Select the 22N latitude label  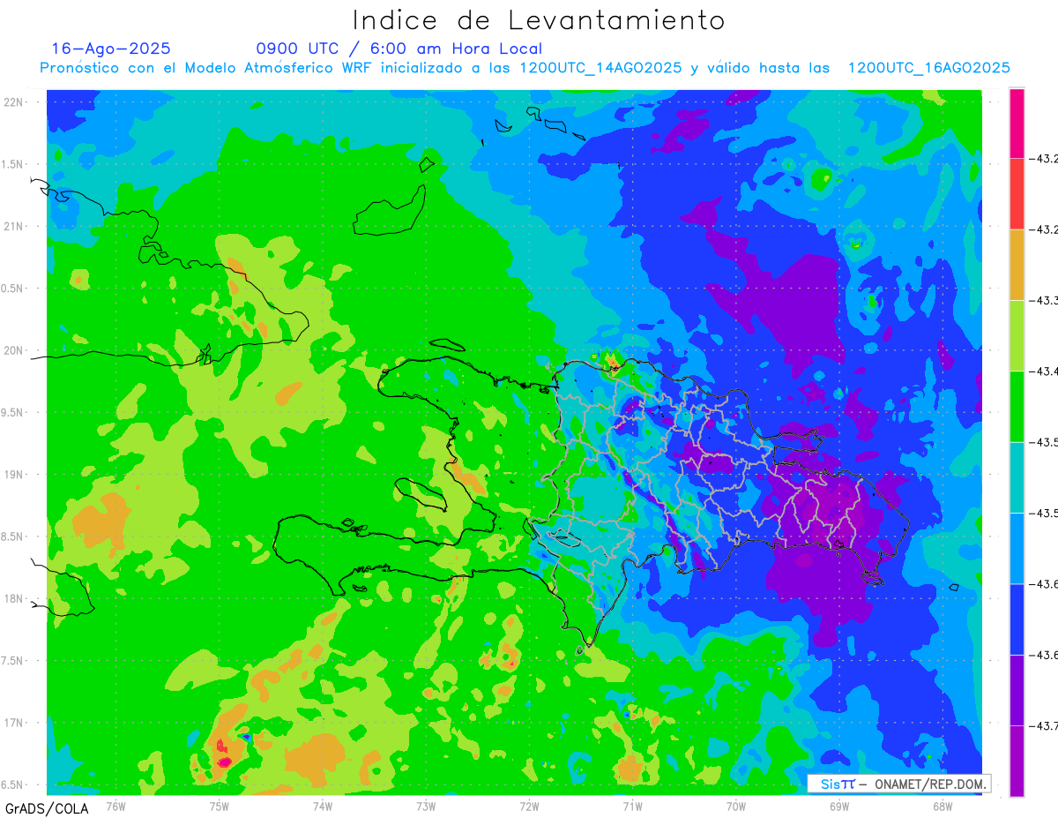pyautogui.click(x=14, y=102)
